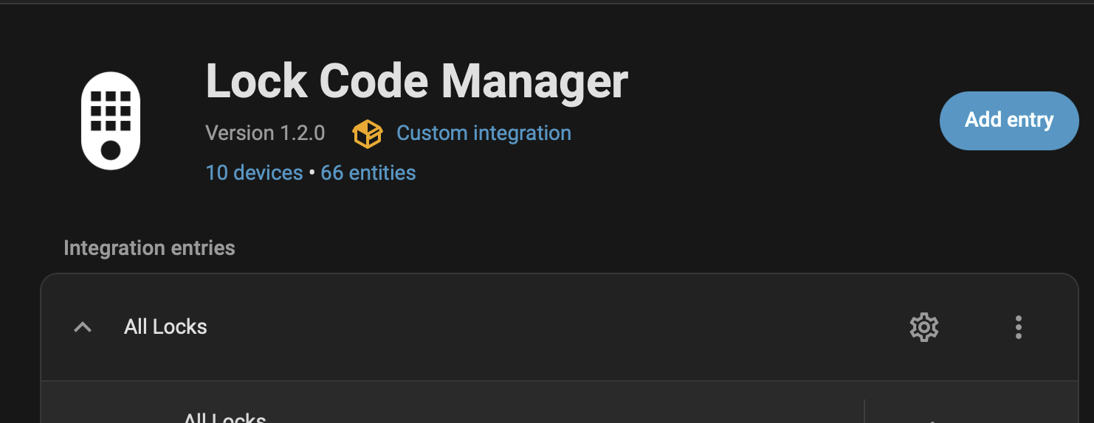1094x423 pixels.
Task: Open the Custom integration link
Action: pos(484,133)
